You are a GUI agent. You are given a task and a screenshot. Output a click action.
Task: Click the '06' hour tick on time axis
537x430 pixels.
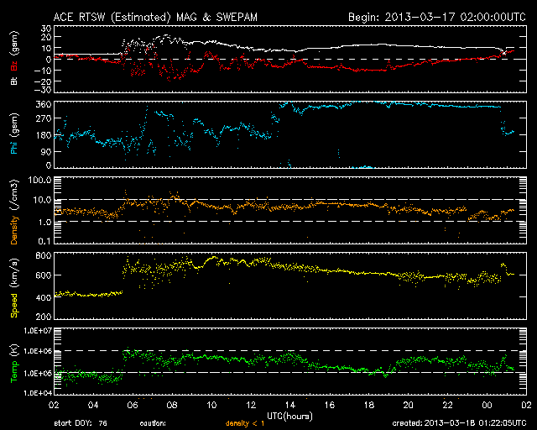point(133,406)
